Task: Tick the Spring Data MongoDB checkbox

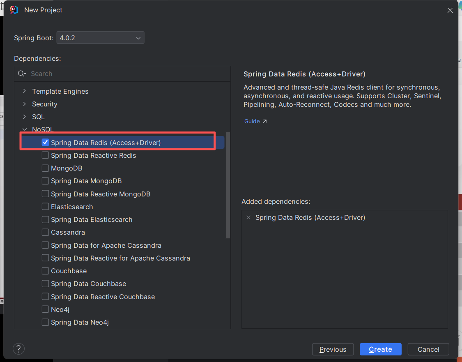Action: (x=45, y=181)
